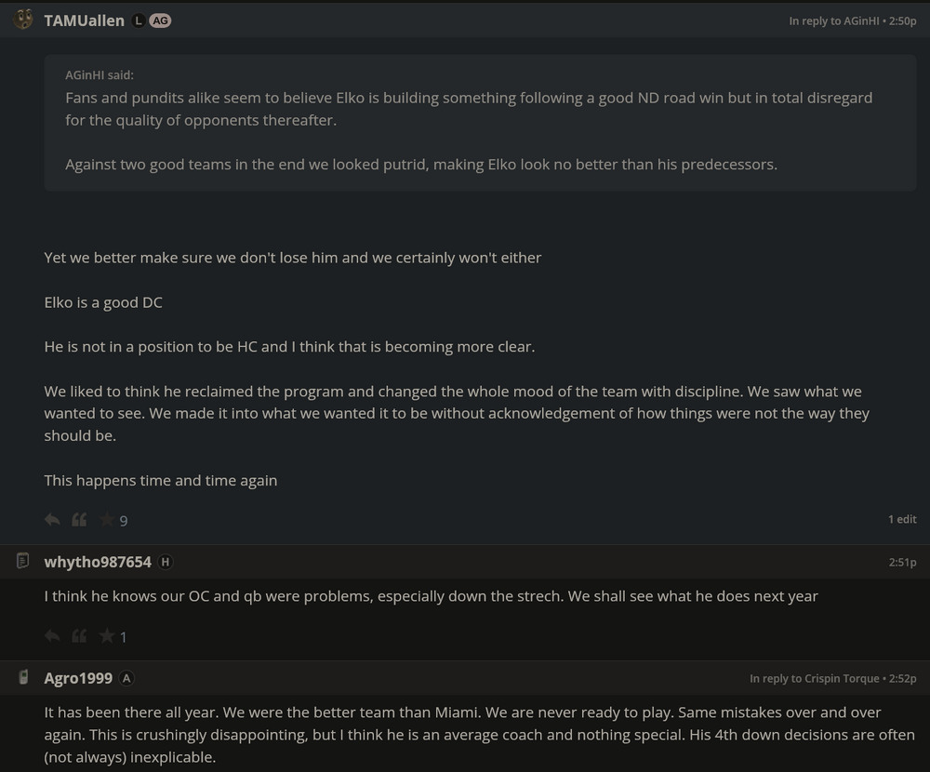Click the H badge beside whytho987654

pyautogui.click(x=164, y=562)
